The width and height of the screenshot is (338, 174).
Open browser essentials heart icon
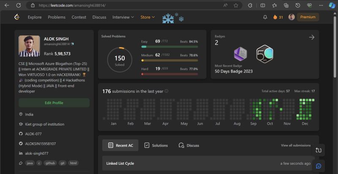[310, 5]
